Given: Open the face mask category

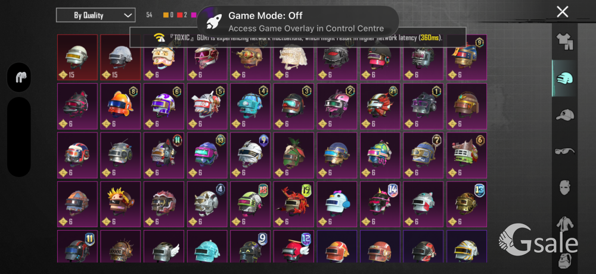Looking at the screenshot, I should (565, 187).
